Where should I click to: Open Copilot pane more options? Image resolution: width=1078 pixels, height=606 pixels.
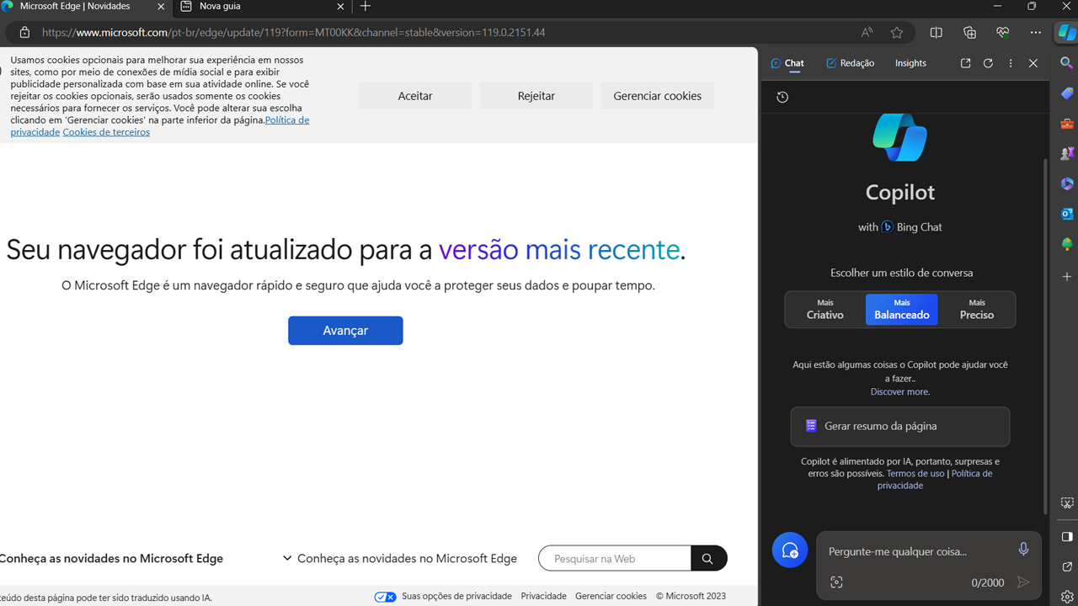1011,63
